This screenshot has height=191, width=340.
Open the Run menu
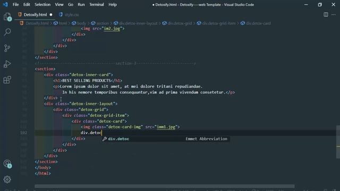tap(81, 5)
